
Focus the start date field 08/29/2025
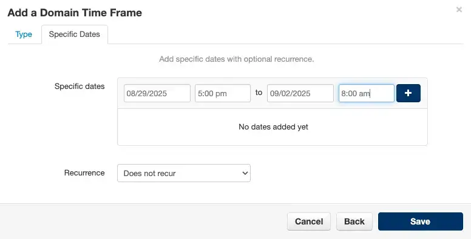pyautogui.click(x=157, y=93)
